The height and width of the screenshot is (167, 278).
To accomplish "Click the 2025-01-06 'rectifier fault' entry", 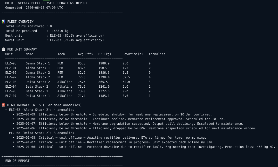I will [144, 147].
